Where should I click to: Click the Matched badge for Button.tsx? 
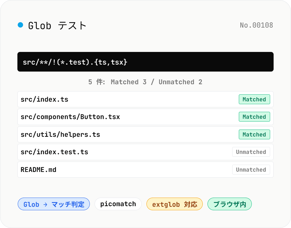[254, 117]
